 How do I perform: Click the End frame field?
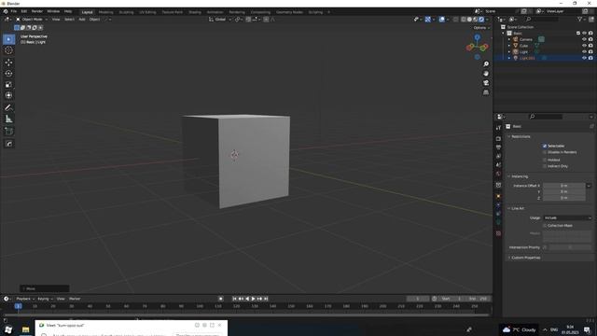pos(478,299)
